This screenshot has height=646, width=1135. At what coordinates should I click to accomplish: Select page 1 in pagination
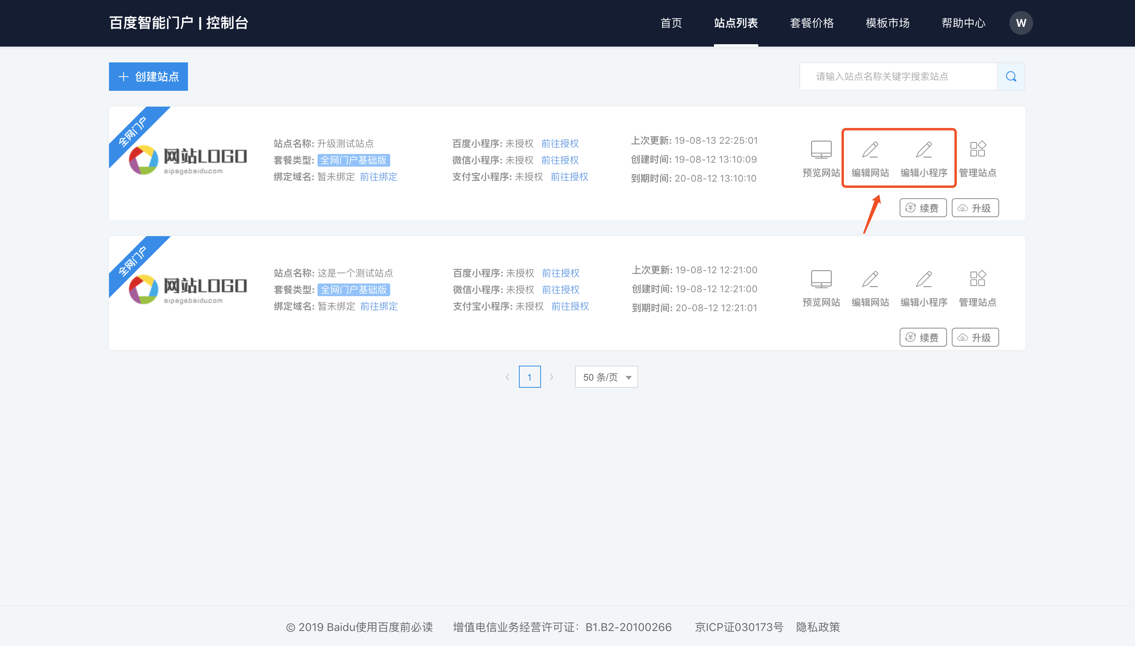pyautogui.click(x=529, y=377)
